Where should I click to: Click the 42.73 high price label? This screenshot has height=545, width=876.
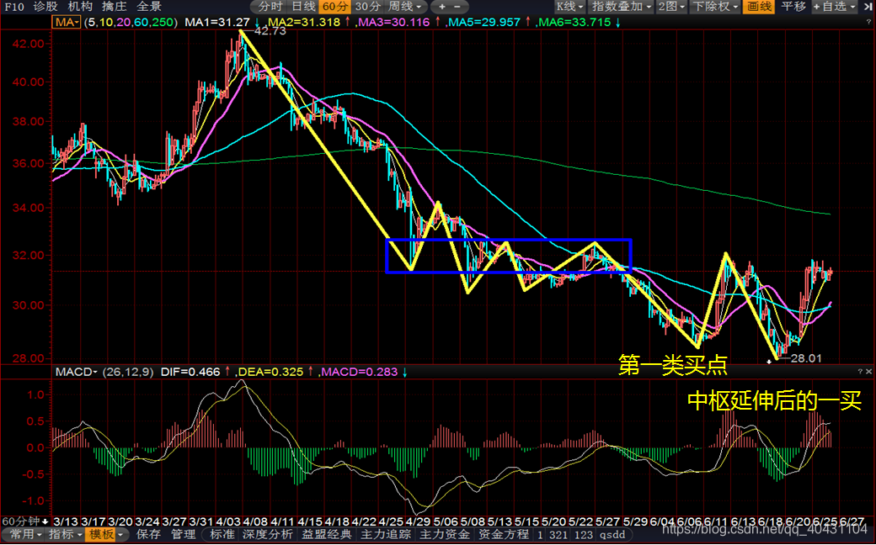270,31
